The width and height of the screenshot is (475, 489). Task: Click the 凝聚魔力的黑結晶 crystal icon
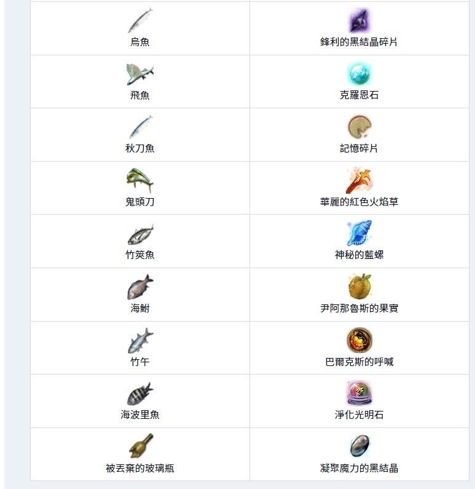359,447
